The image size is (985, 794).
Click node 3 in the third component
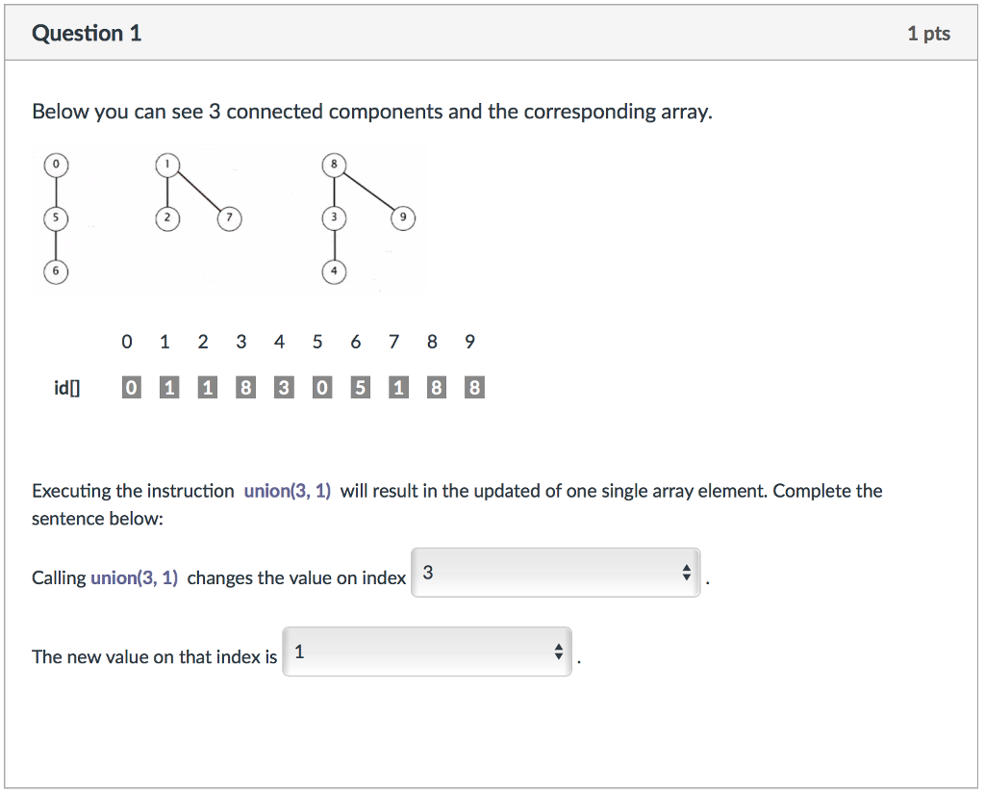(334, 218)
